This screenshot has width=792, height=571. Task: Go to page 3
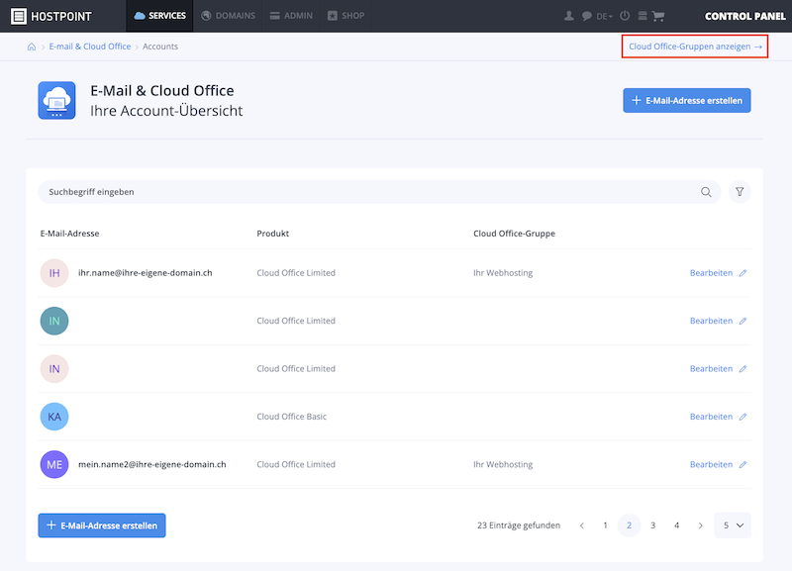(652, 525)
